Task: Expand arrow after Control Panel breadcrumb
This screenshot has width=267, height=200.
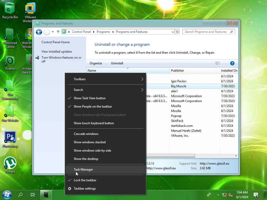Action: point(94,32)
